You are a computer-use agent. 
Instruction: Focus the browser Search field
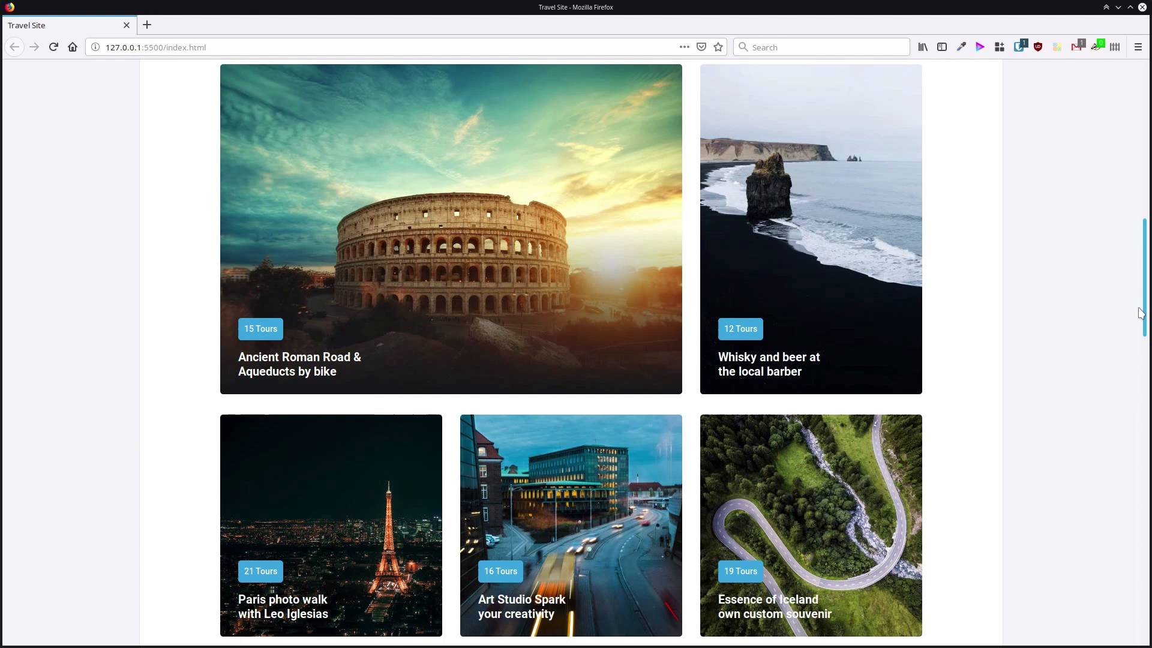tap(828, 47)
